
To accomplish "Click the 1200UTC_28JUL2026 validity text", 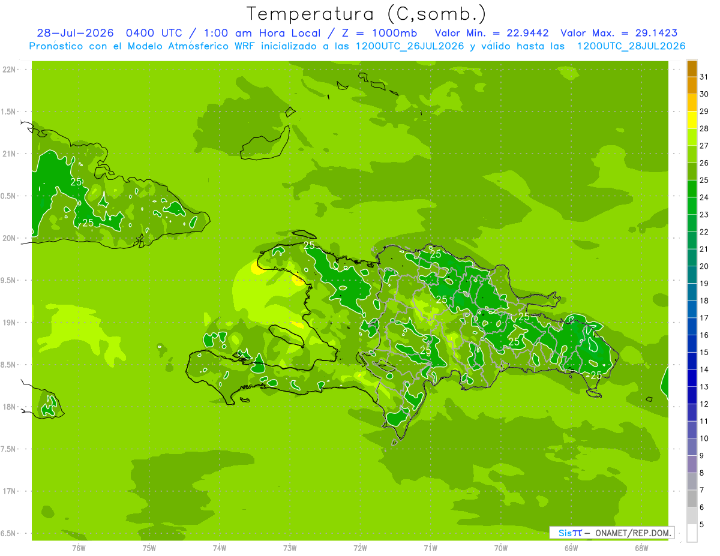I will pyautogui.click(x=631, y=46).
